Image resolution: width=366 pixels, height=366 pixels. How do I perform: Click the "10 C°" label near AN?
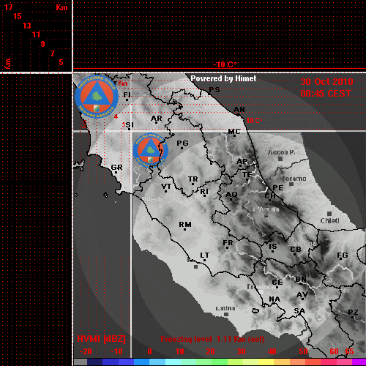[x=254, y=121]
